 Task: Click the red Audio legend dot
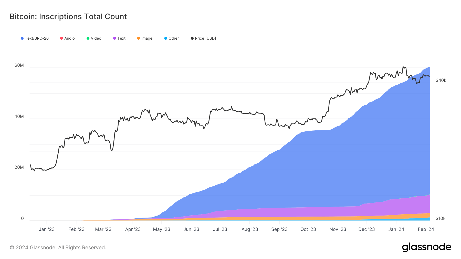point(61,38)
